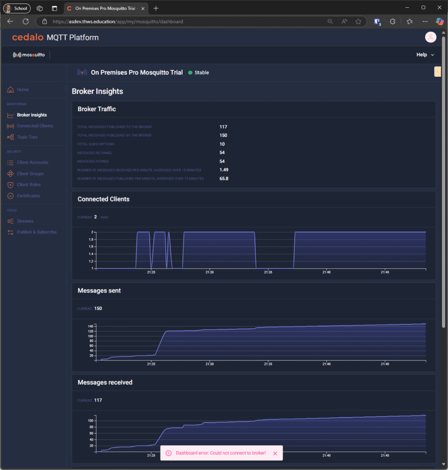The height and width of the screenshot is (470, 448).
Task: Click the cedalo MQTT Platform logo
Action: 55,37
